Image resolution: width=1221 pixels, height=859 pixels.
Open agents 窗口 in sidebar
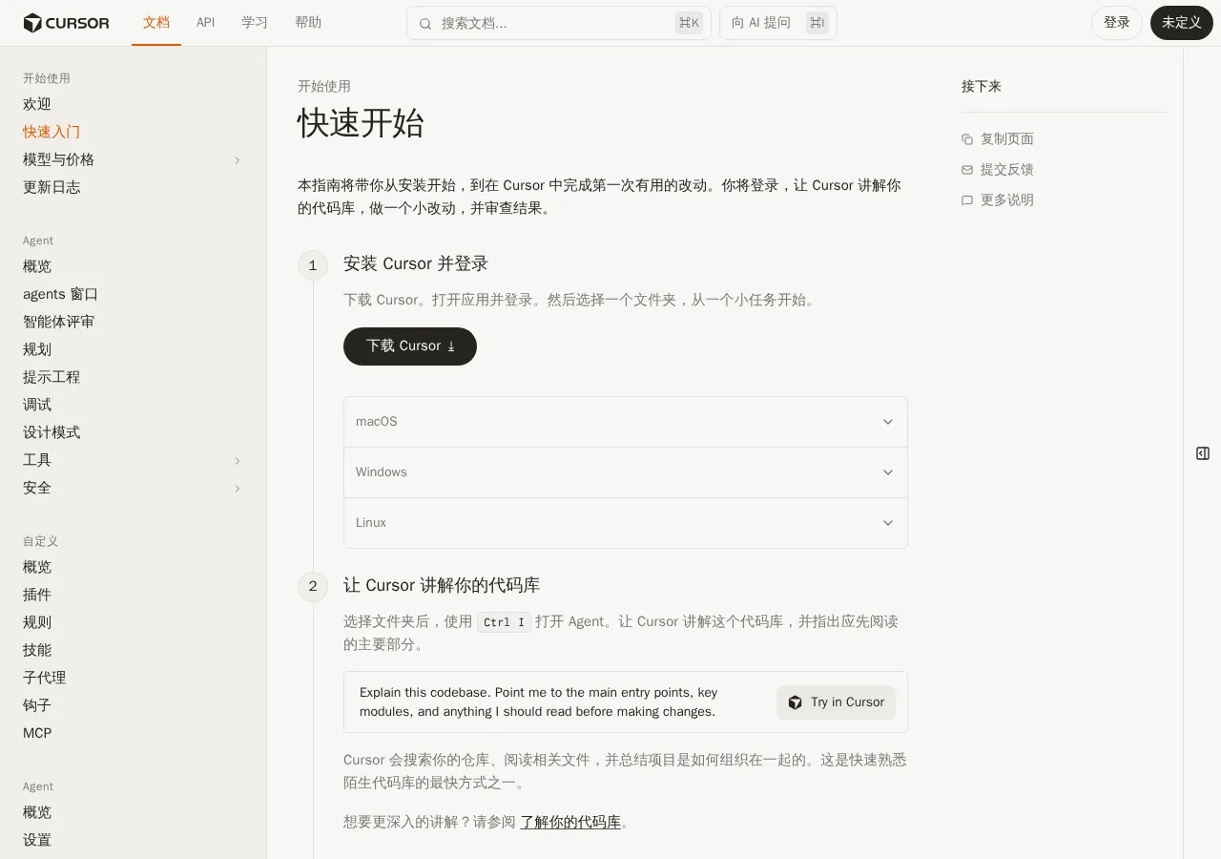click(x=61, y=295)
